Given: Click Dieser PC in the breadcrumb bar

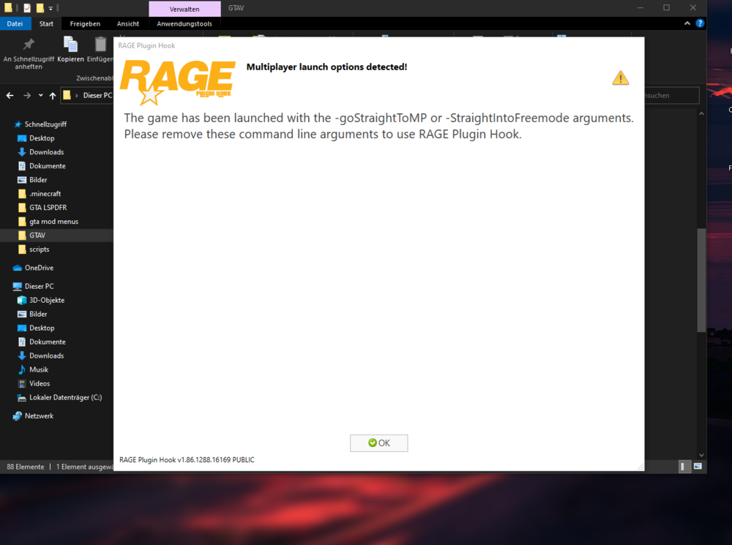Looking at the screenshot, I should (96, 95).
